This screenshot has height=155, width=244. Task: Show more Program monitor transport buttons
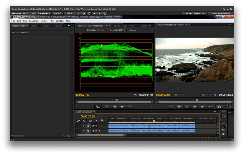click(x=227, y=106)
